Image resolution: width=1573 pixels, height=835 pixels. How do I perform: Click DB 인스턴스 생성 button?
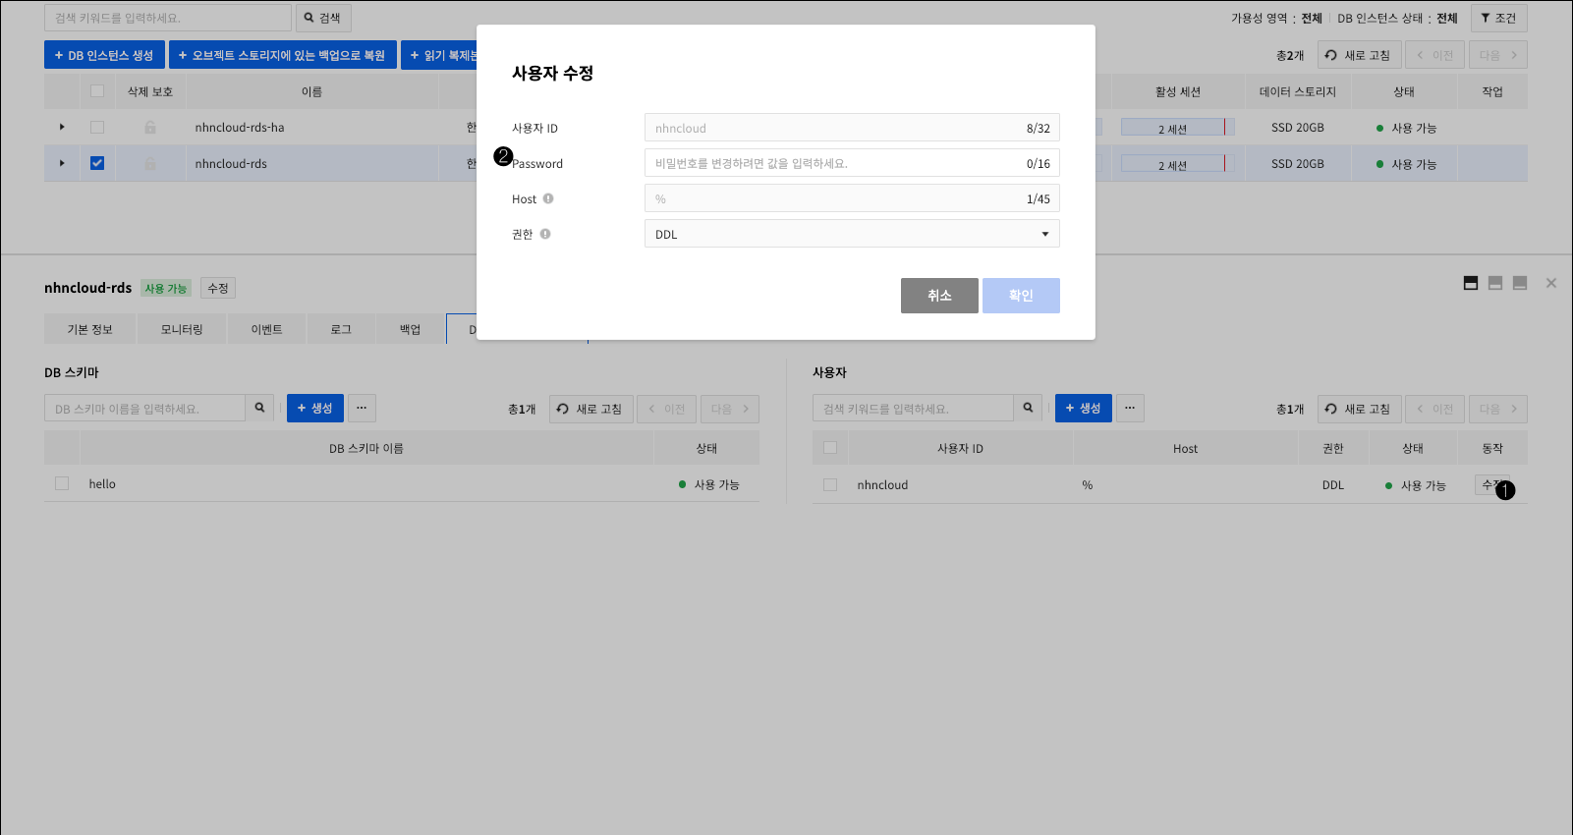pos(104,55)
